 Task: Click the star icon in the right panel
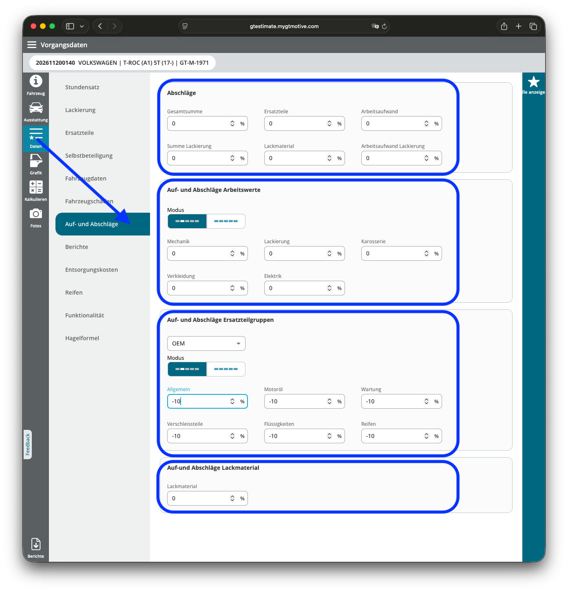(x=533, y=82)
